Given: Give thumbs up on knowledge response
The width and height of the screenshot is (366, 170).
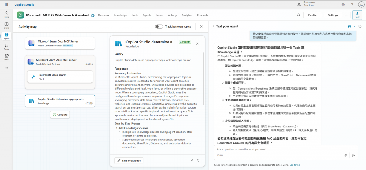Looking at the screenshot, I should point(192,161).
